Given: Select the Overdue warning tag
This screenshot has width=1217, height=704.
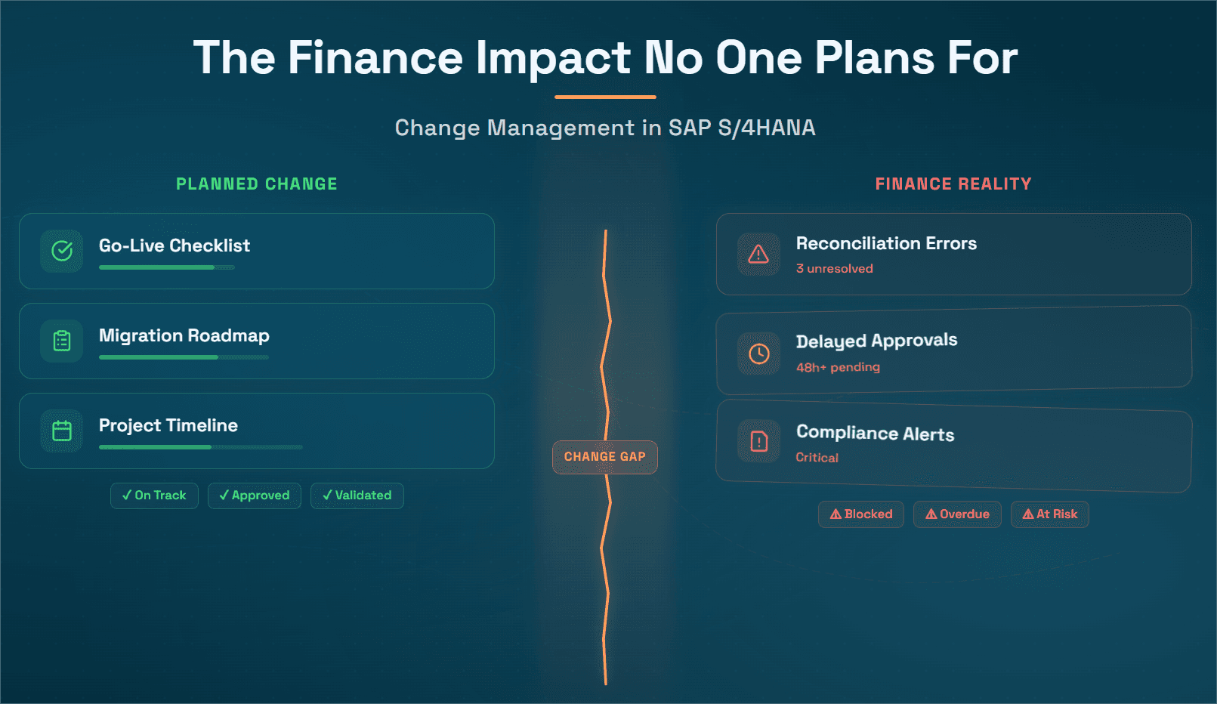Looking at the screenshot, I should point(957,514).
